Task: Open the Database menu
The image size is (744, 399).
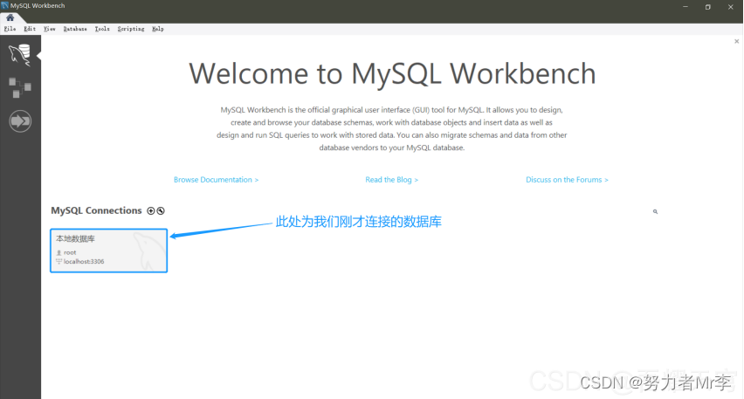Action: point(75,29)
